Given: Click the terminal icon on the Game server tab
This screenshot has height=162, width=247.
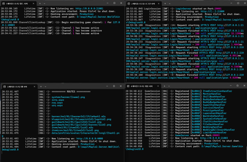Looking at the screenshot, I should pyautogui.click(x=128, y=86).
